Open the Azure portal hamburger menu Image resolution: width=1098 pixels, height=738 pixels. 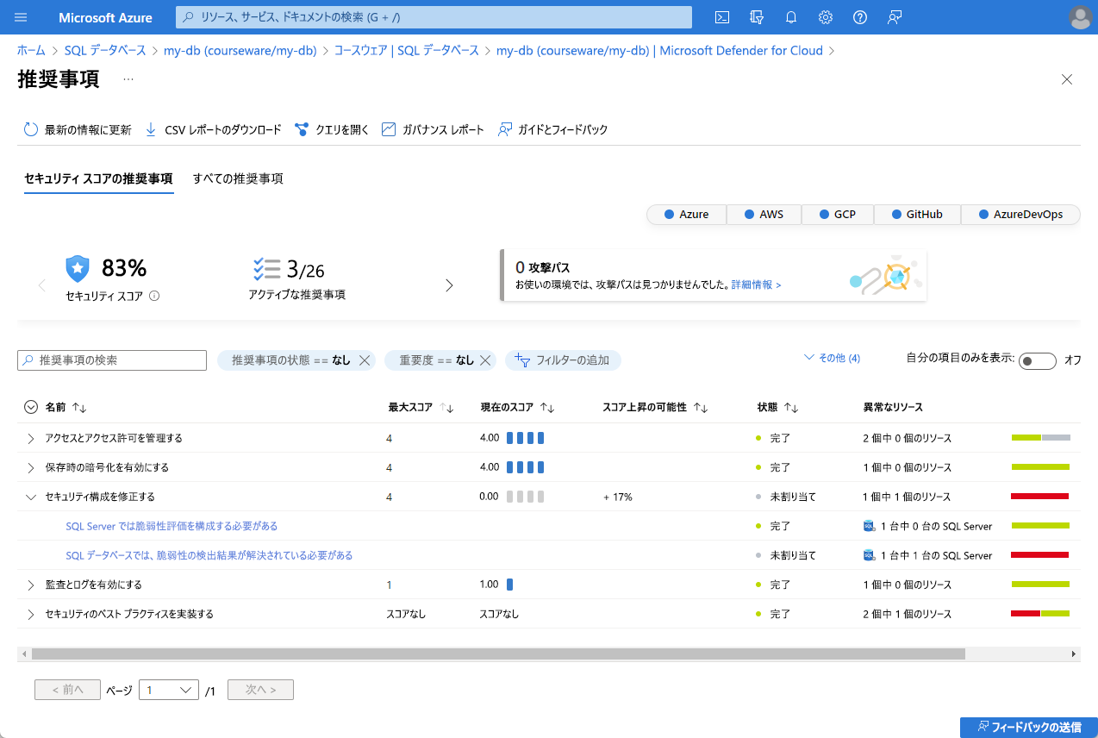[x=22, y=17]
